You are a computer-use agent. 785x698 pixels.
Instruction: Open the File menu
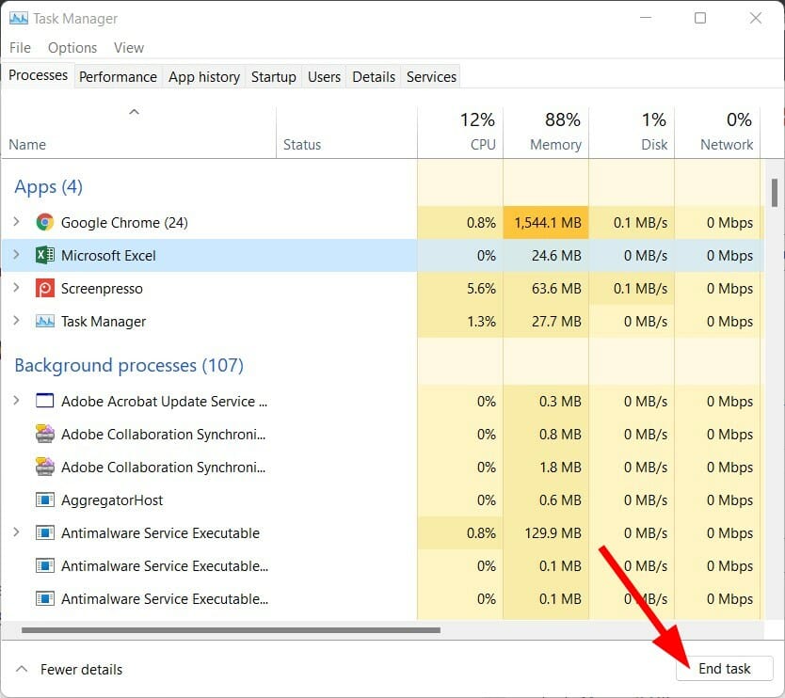(x=20, y=48)
